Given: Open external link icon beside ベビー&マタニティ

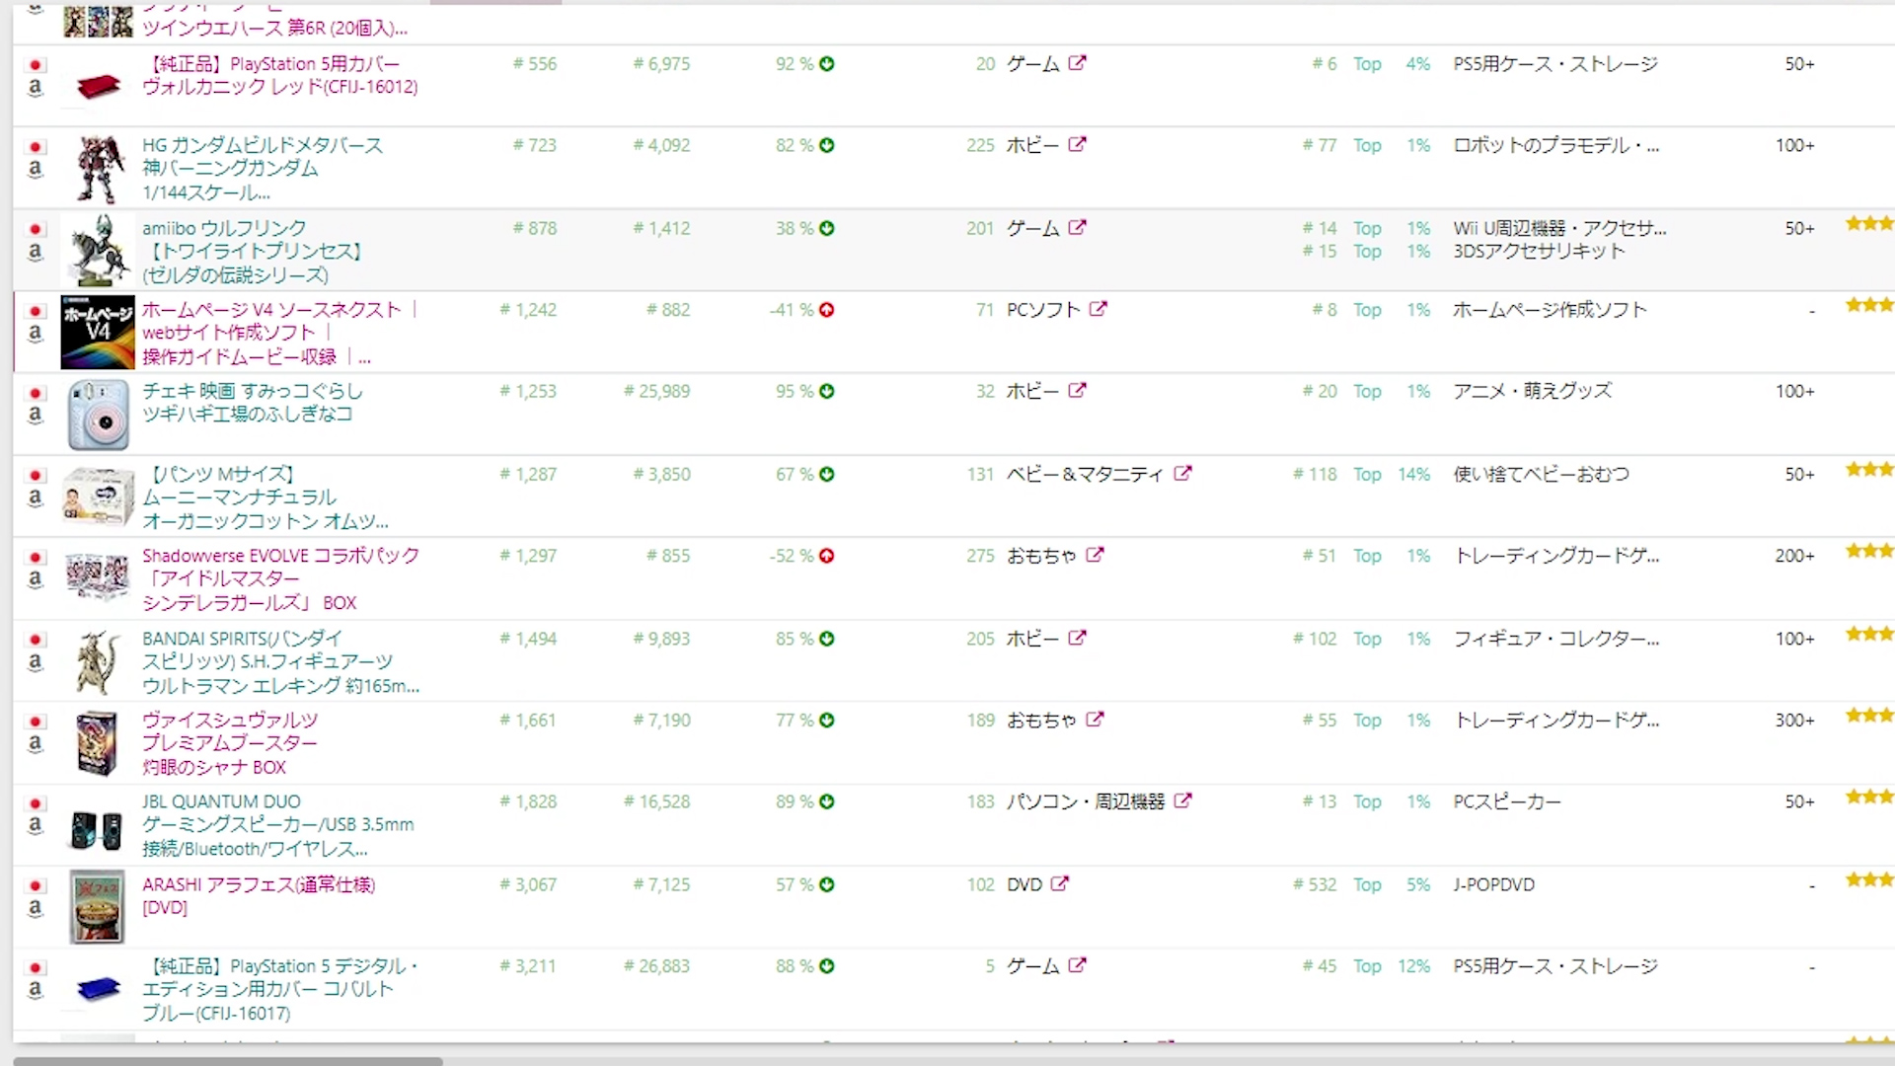Looking at the screenshot, I should 1182,474.
